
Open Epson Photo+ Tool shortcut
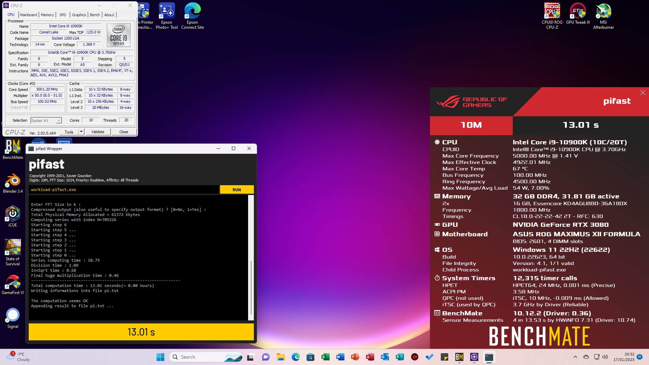click(167, 16)
